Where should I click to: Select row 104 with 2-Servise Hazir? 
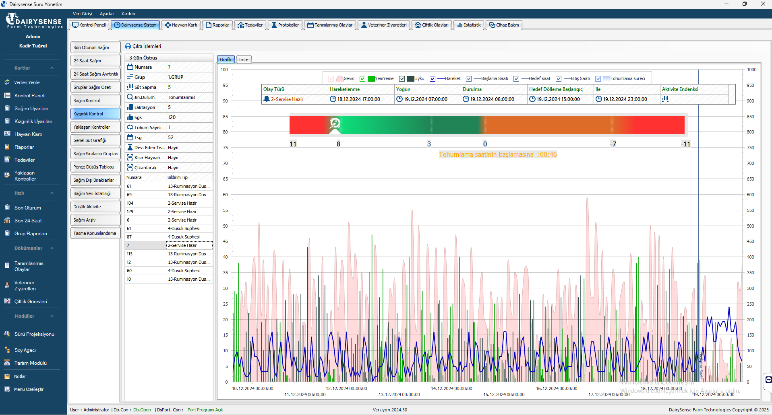(x=169, y=203)
